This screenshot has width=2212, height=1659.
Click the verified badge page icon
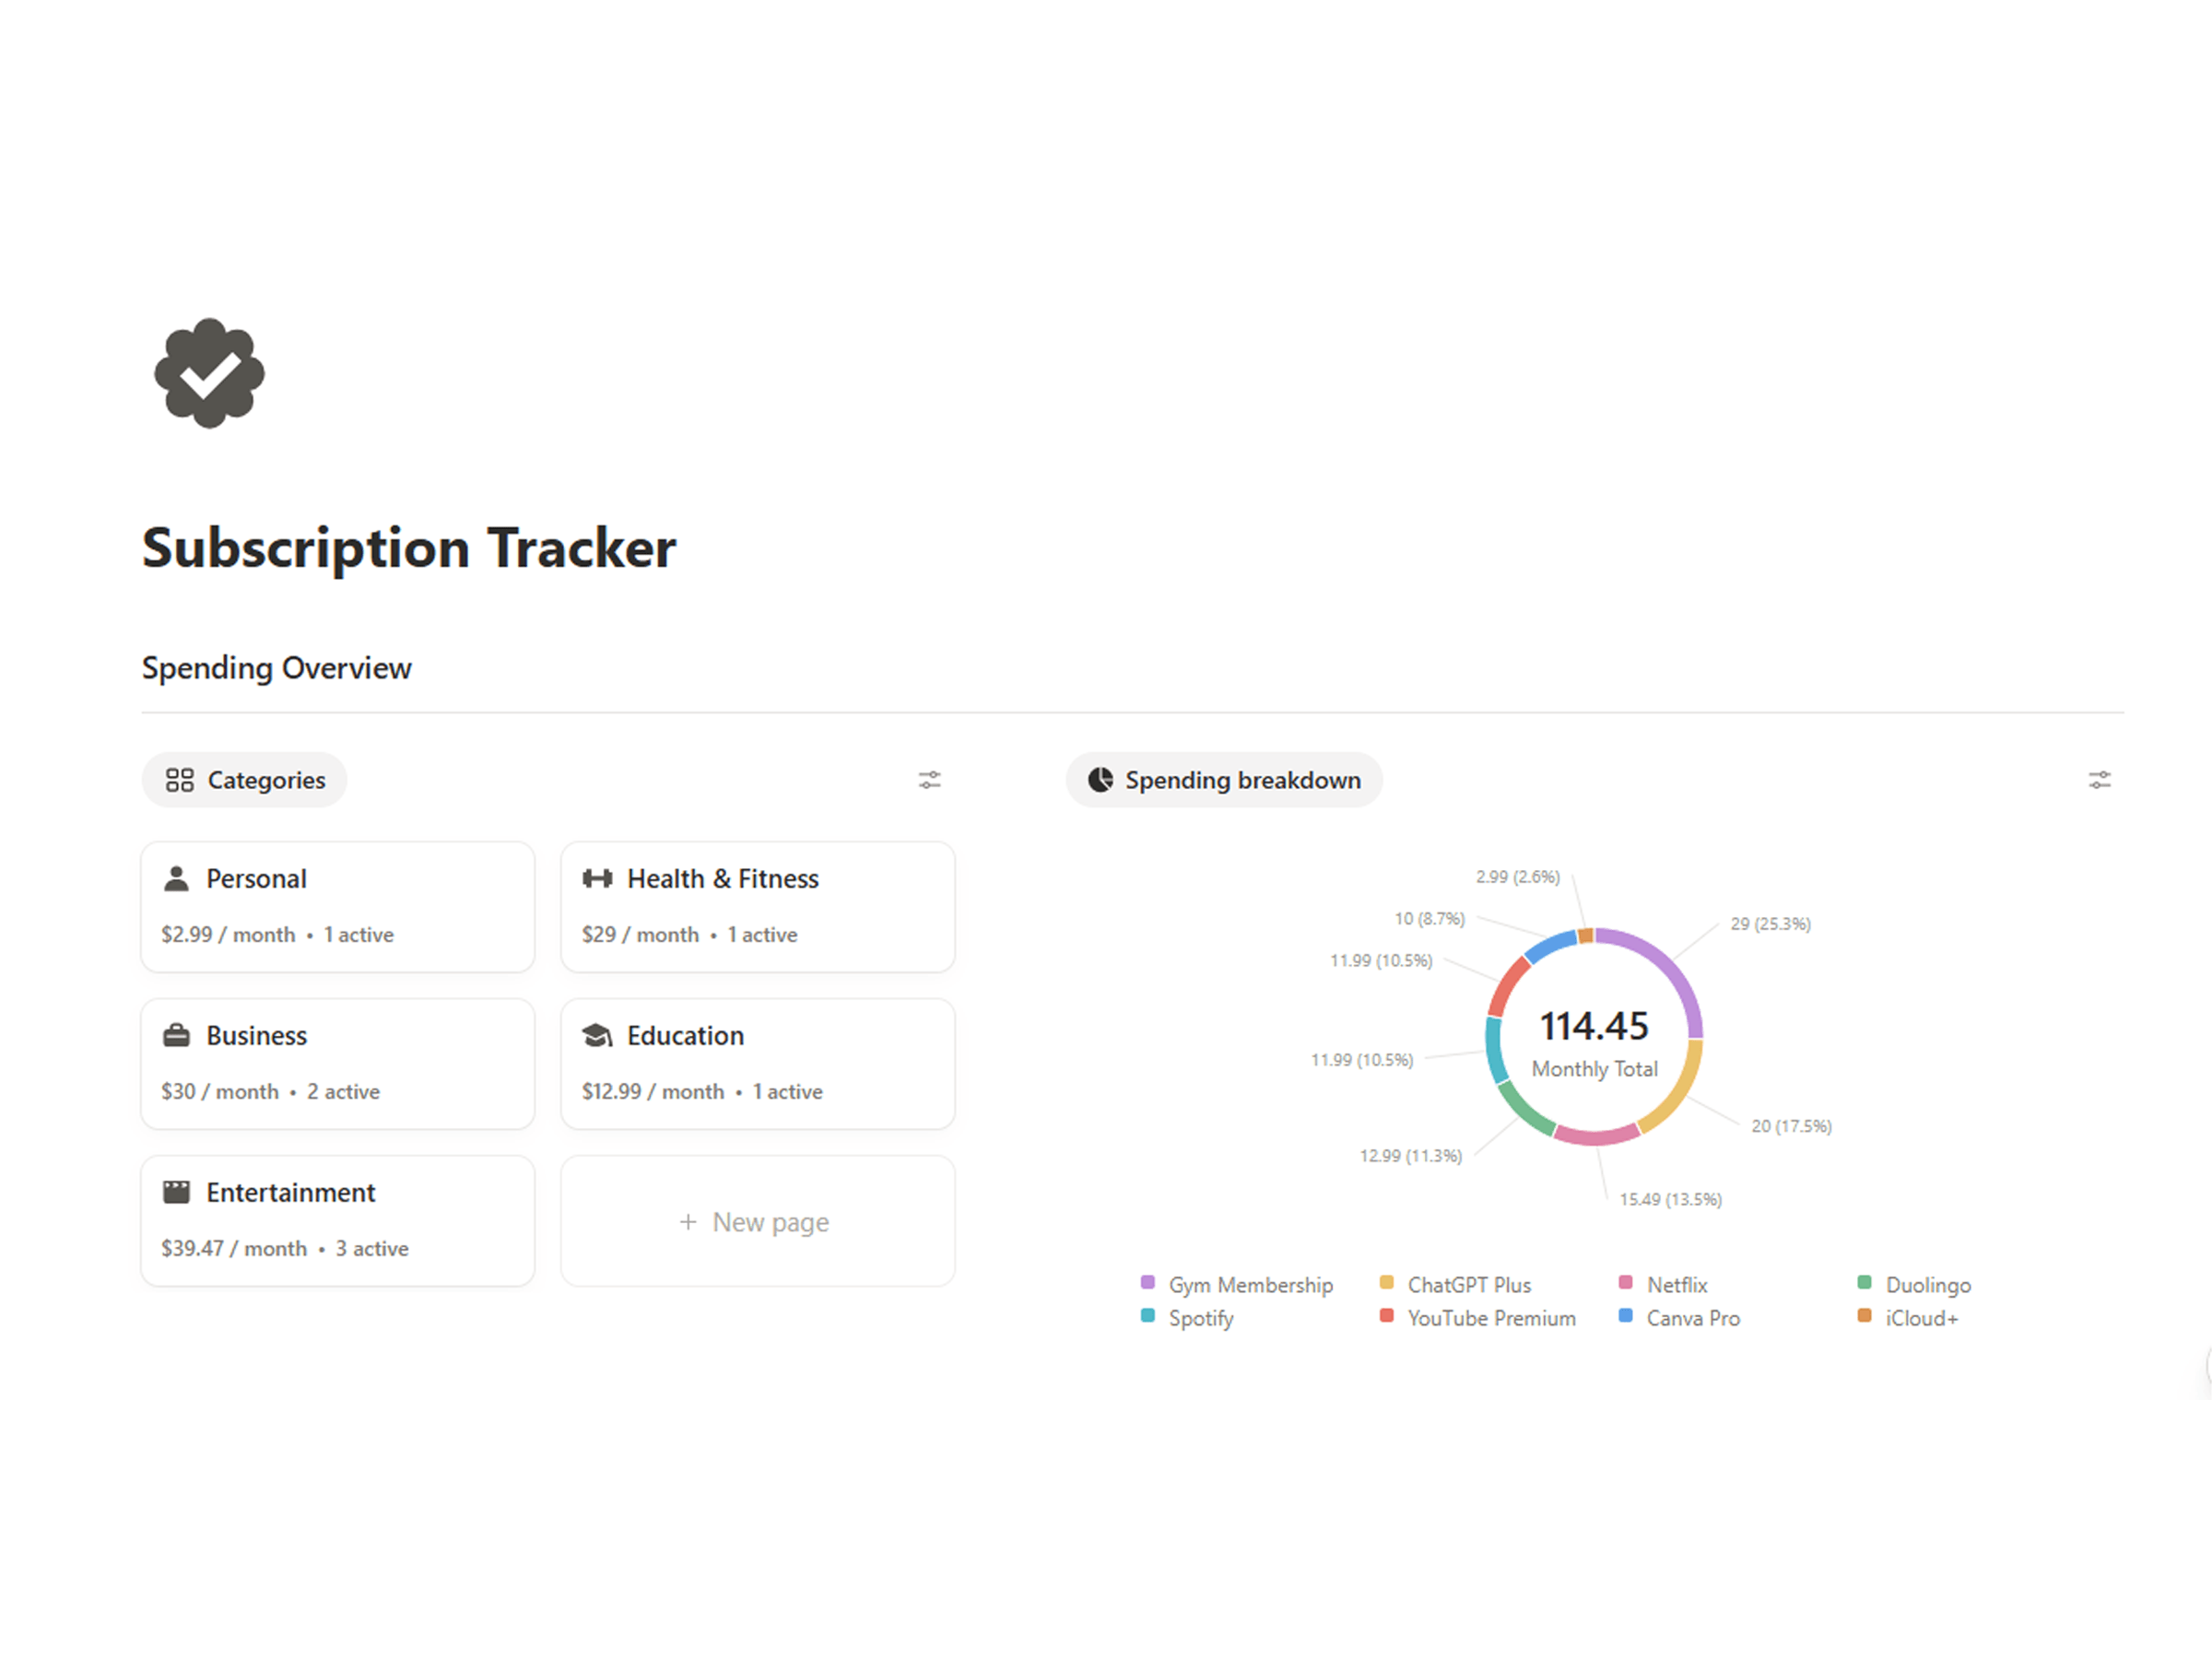pyautogui.click(x=209, y=373)
